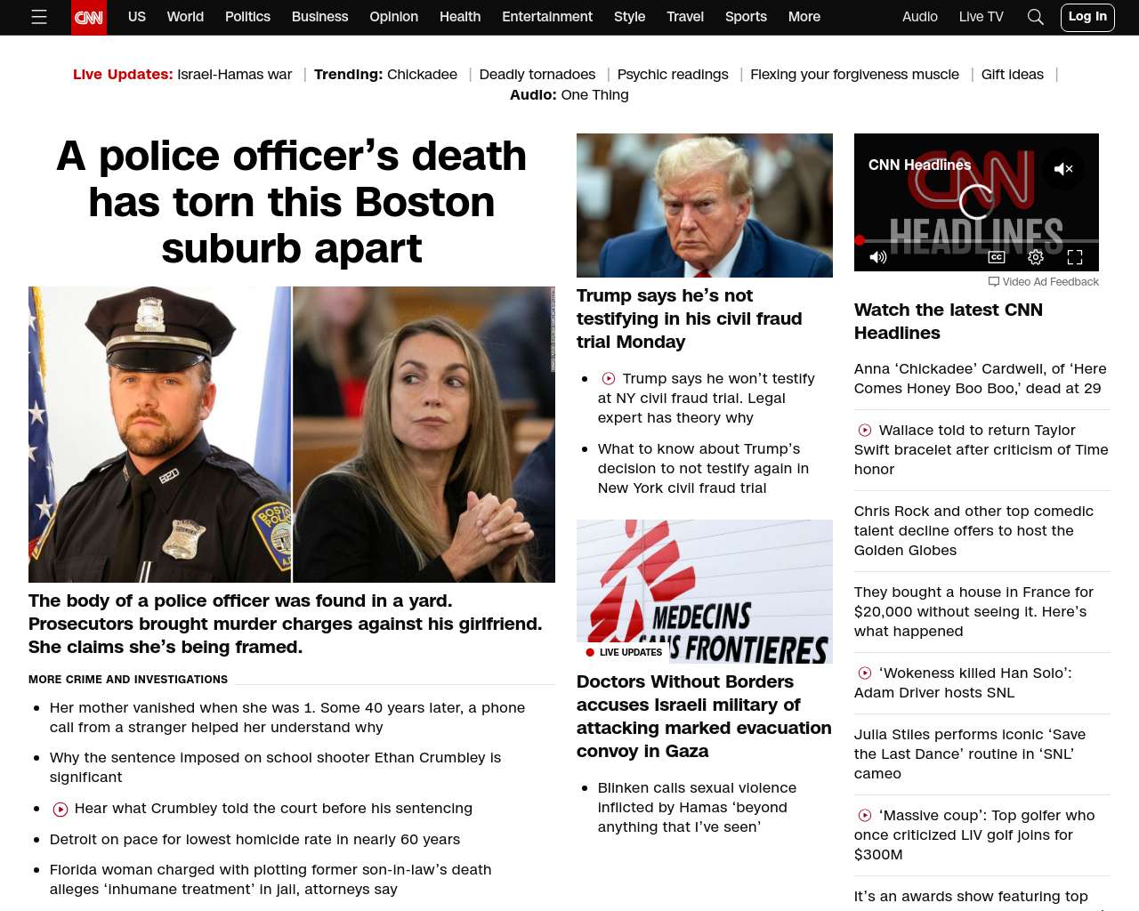The image size is (1139, 911).
Task: Open Florida woman son-in-law story
Action: [271, 880]
